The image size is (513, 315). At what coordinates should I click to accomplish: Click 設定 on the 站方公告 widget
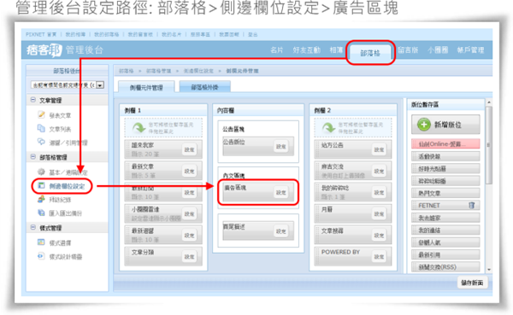tap(379, 149)
